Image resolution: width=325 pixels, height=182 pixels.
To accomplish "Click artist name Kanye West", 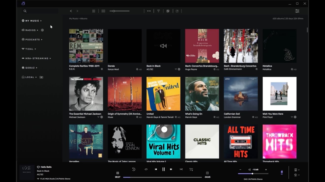I will point(113,69).
